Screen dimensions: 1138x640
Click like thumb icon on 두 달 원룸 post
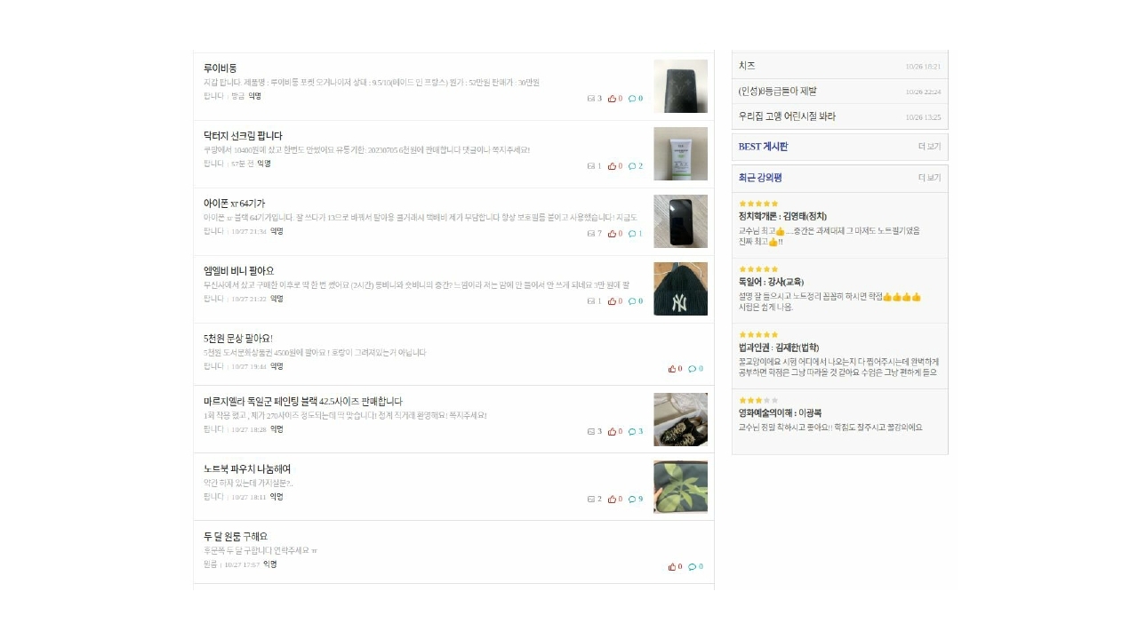click(673, 567)
